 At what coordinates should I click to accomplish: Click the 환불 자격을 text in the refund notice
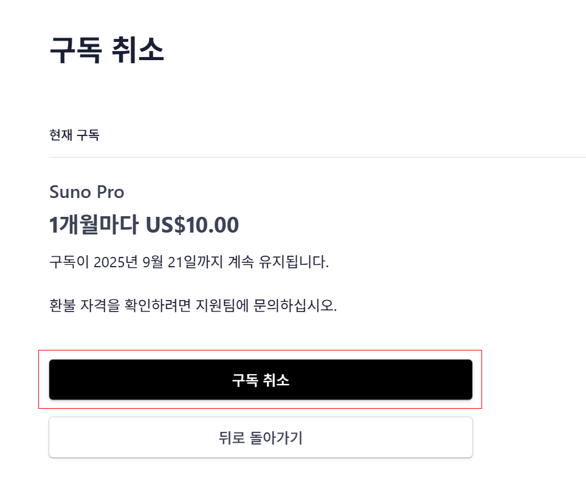[x=84, y=306]
